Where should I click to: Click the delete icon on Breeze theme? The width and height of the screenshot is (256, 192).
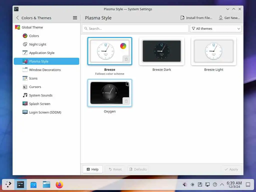coord(126,59)
